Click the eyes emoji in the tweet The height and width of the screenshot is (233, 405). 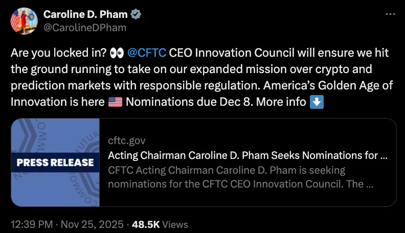pos(117,53)
